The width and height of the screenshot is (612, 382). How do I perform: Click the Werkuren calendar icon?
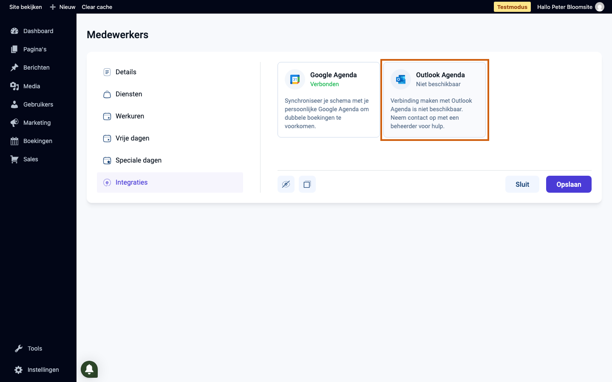[x=107, y=116]
